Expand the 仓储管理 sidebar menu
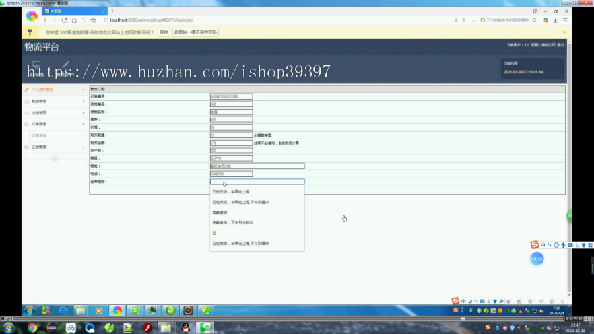Viewport: 594px width, 334px height. pyautogui.click(x=54, y=112)
